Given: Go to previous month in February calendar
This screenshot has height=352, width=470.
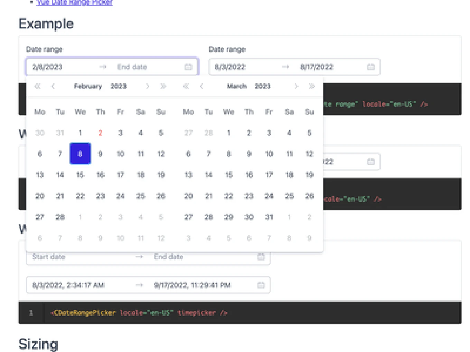Looking at the screenshot, I should tap(53, 86).
